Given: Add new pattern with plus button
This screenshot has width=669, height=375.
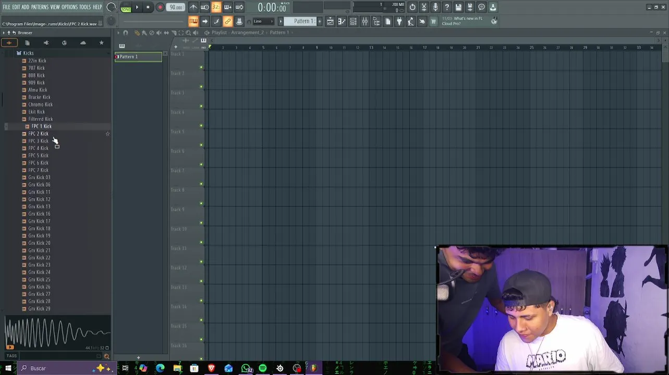Looking at the screenshot, I should click(x=320, y=21).
